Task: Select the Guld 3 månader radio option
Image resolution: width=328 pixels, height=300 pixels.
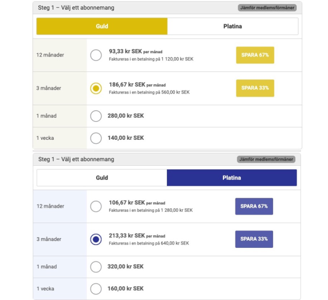Action: (x=96, y=88)
